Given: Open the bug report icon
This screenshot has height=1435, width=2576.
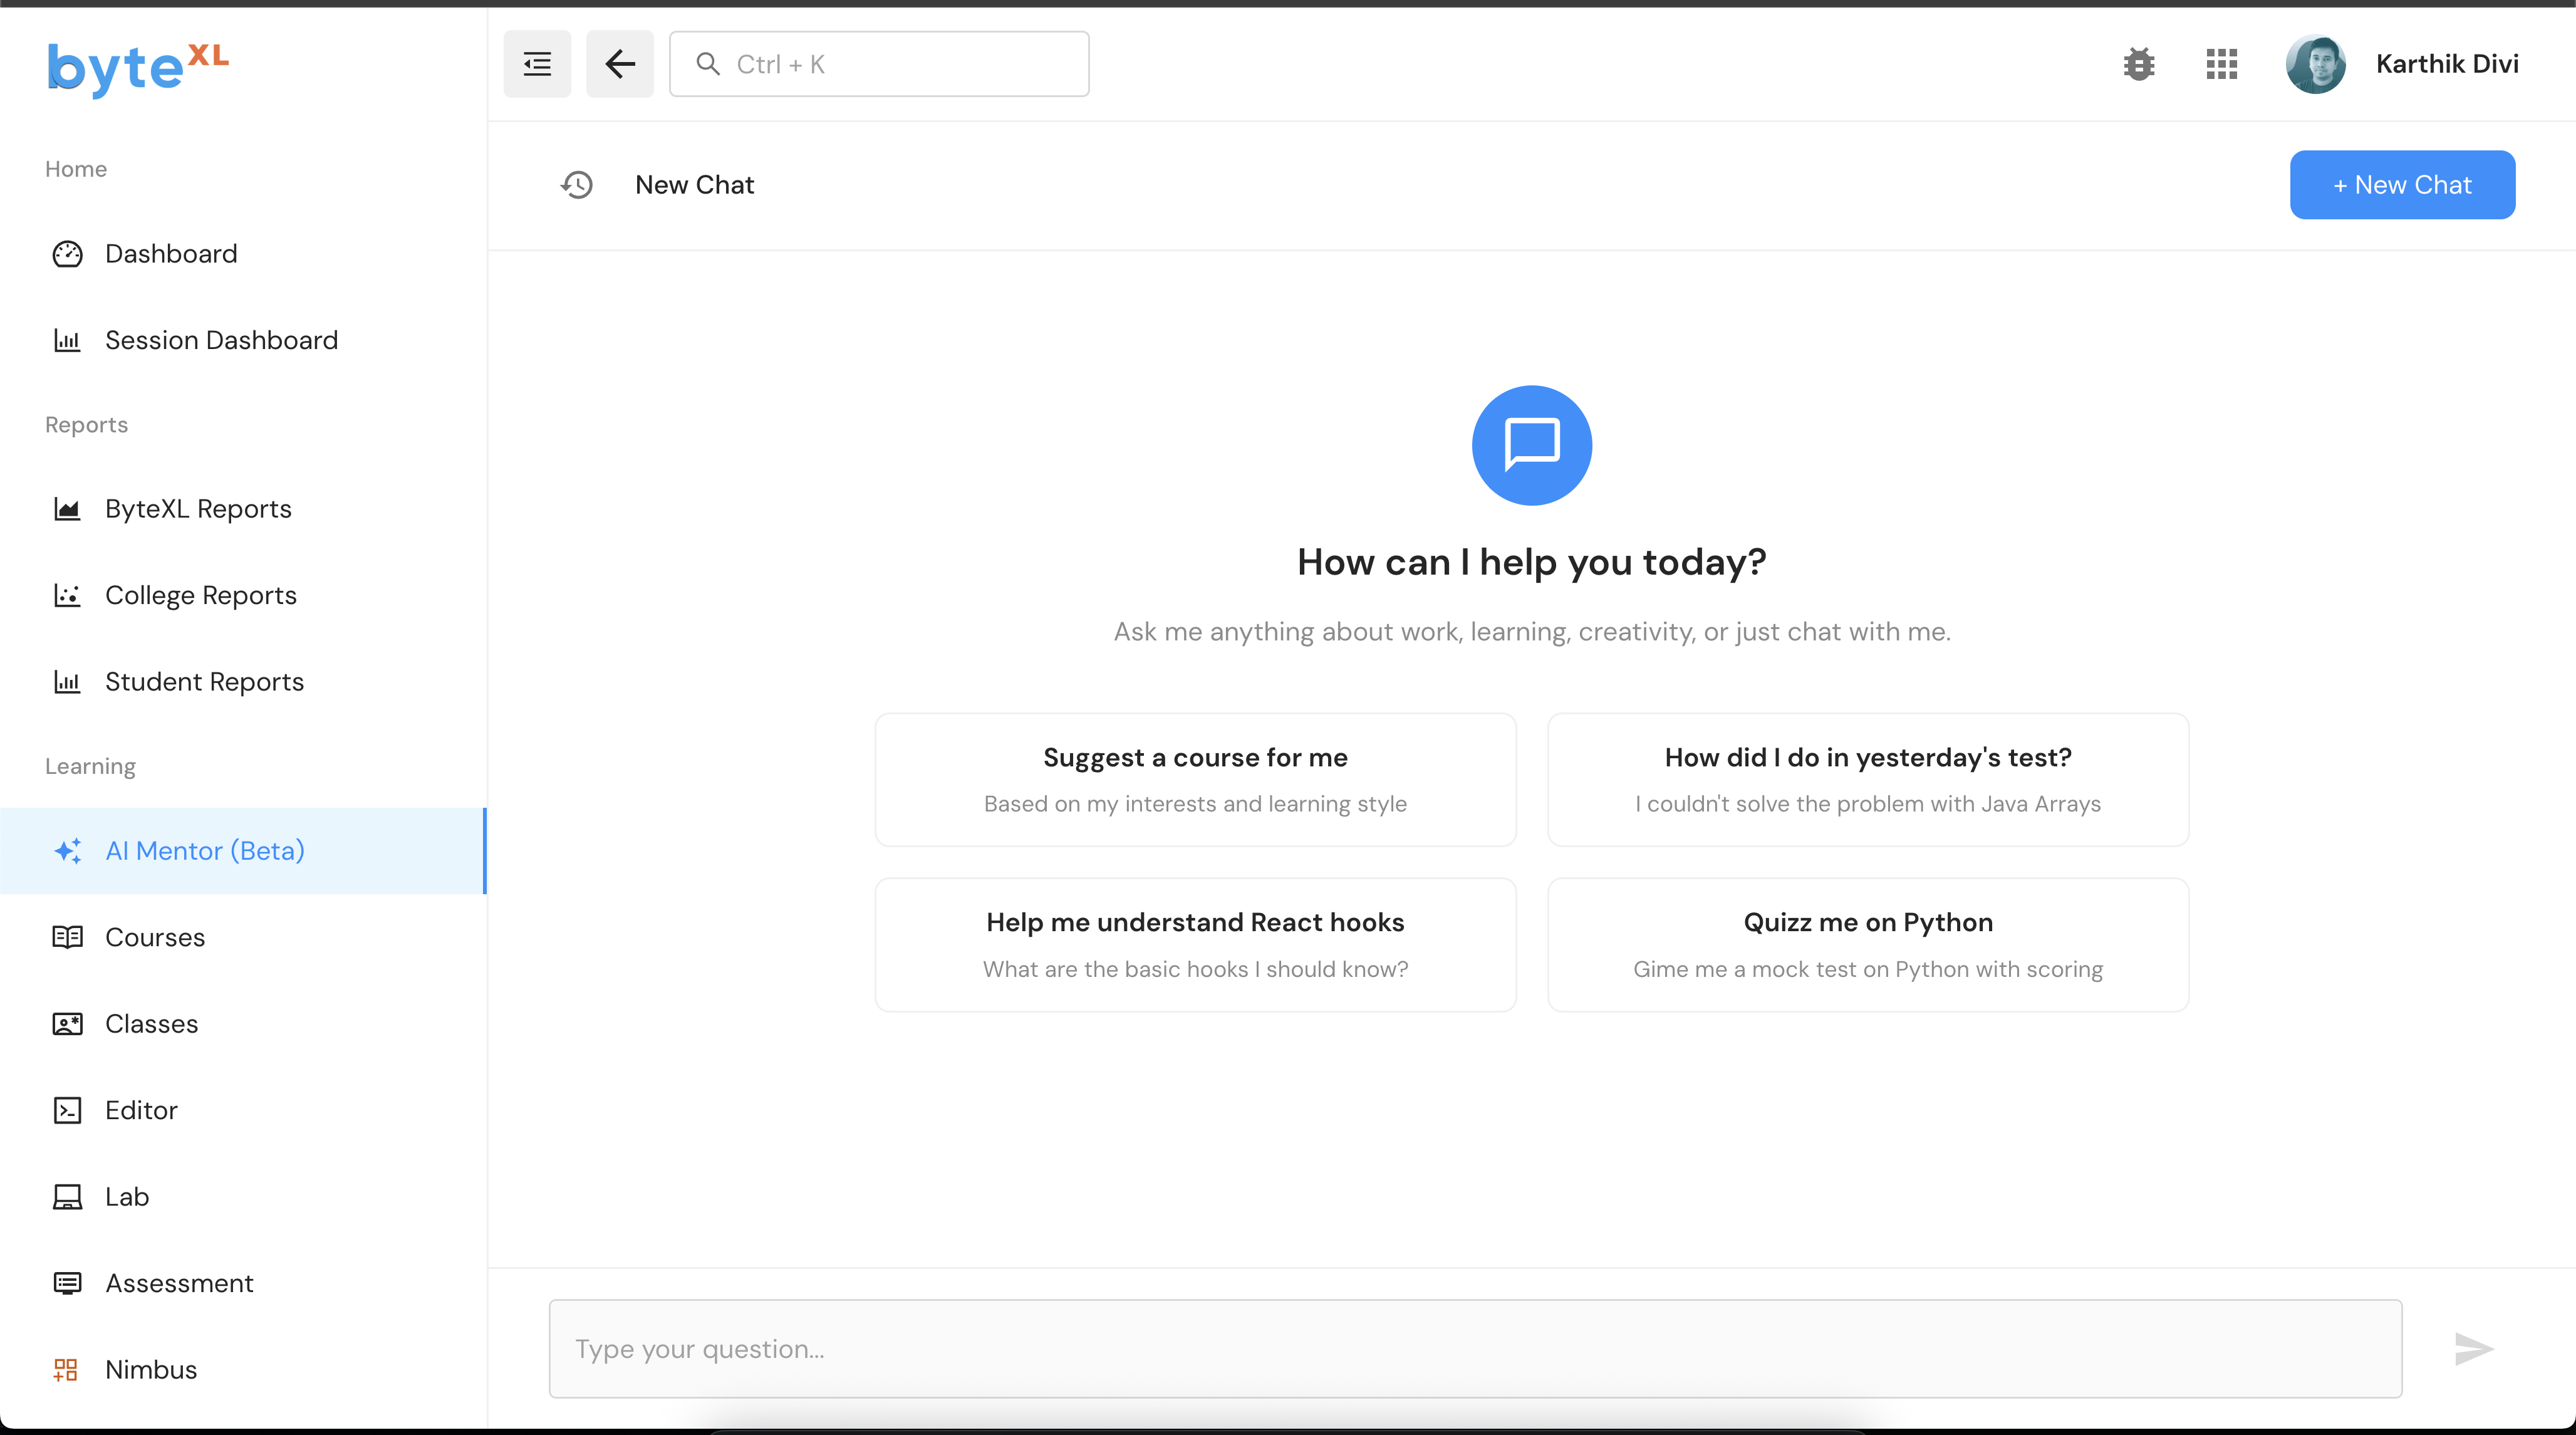Looking at the screenshot, I should click(2139, 64).
